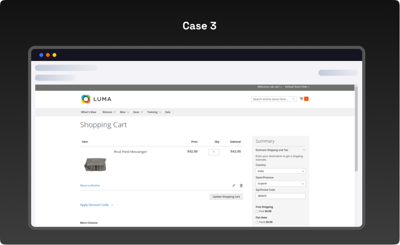Open the Women menu
The width and height of the screenshot is (400, 245).
(x=109, y=112)
